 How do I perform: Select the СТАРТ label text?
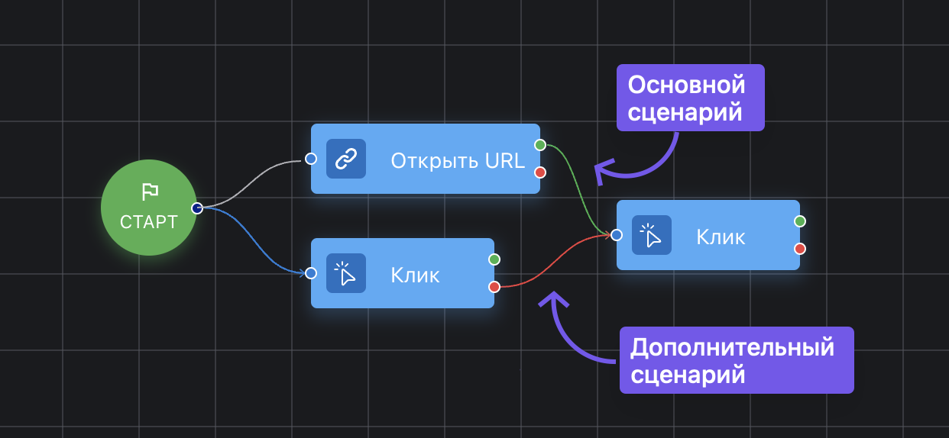(x=149, y=222)
